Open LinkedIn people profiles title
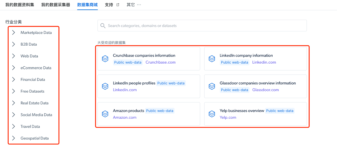Screen dimensions: 337x147 tap(134, 83)
